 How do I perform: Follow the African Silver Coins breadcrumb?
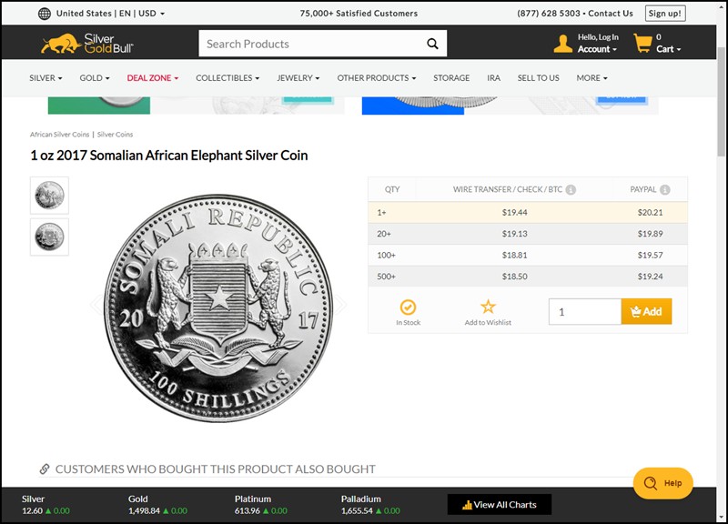click(59, 135)
